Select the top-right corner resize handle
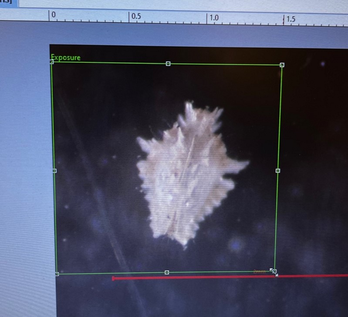The height and width of the screenshot is (317, 348). pos(282,65)
